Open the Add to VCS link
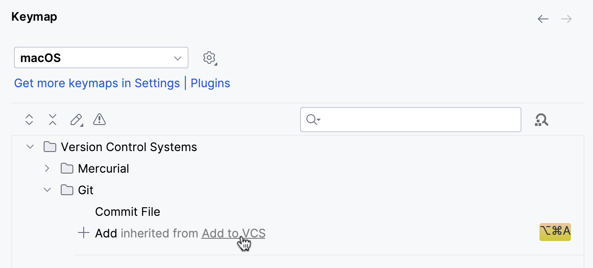The width and height of the screenshot is (593, 268). (x=233, y=233)
